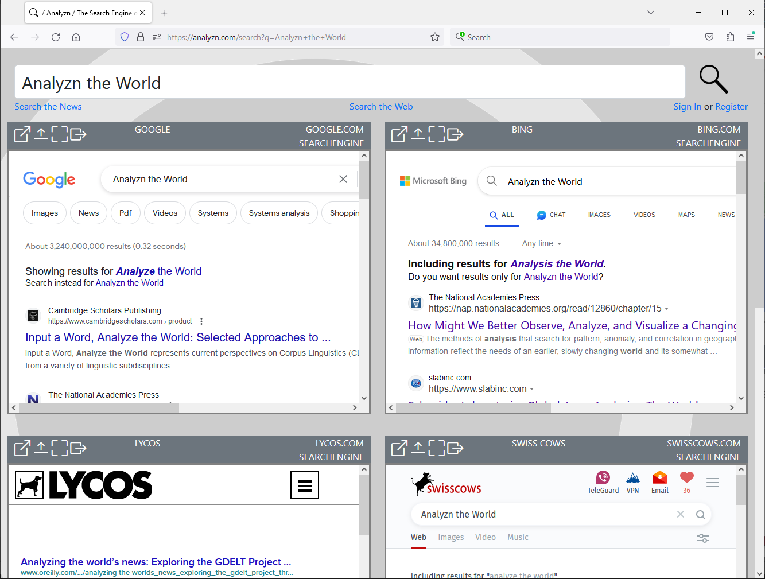Click the Search the Web link

381,107
